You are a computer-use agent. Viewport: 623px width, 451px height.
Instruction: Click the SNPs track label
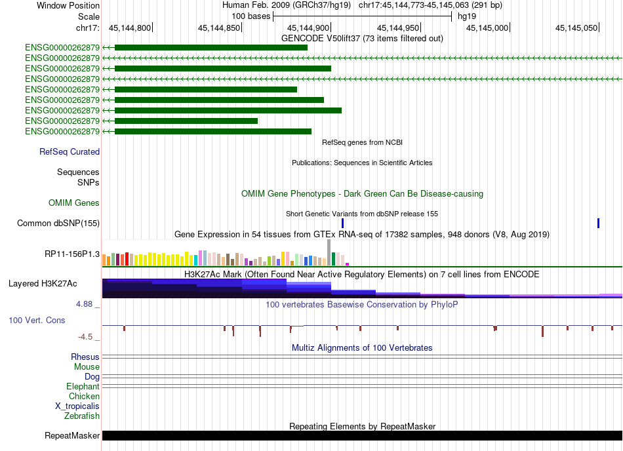tap(89, 182)
